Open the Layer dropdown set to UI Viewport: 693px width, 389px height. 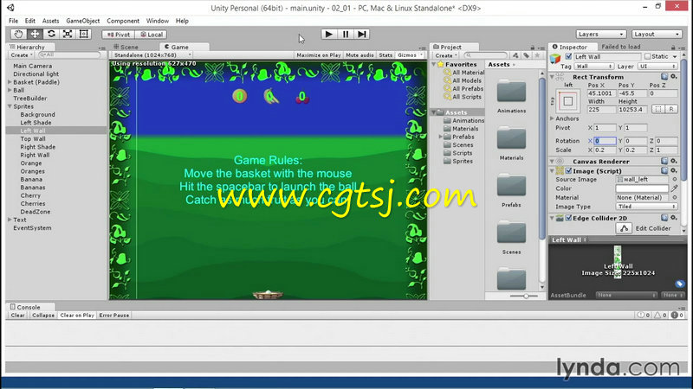657,67
